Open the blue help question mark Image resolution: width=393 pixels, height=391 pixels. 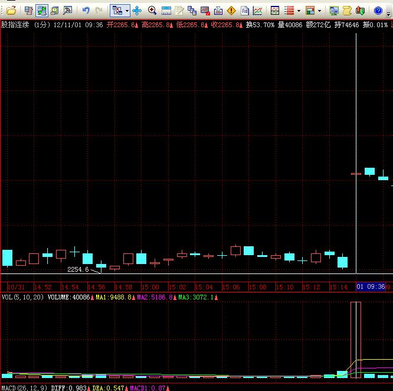click(x=378, y=11)
